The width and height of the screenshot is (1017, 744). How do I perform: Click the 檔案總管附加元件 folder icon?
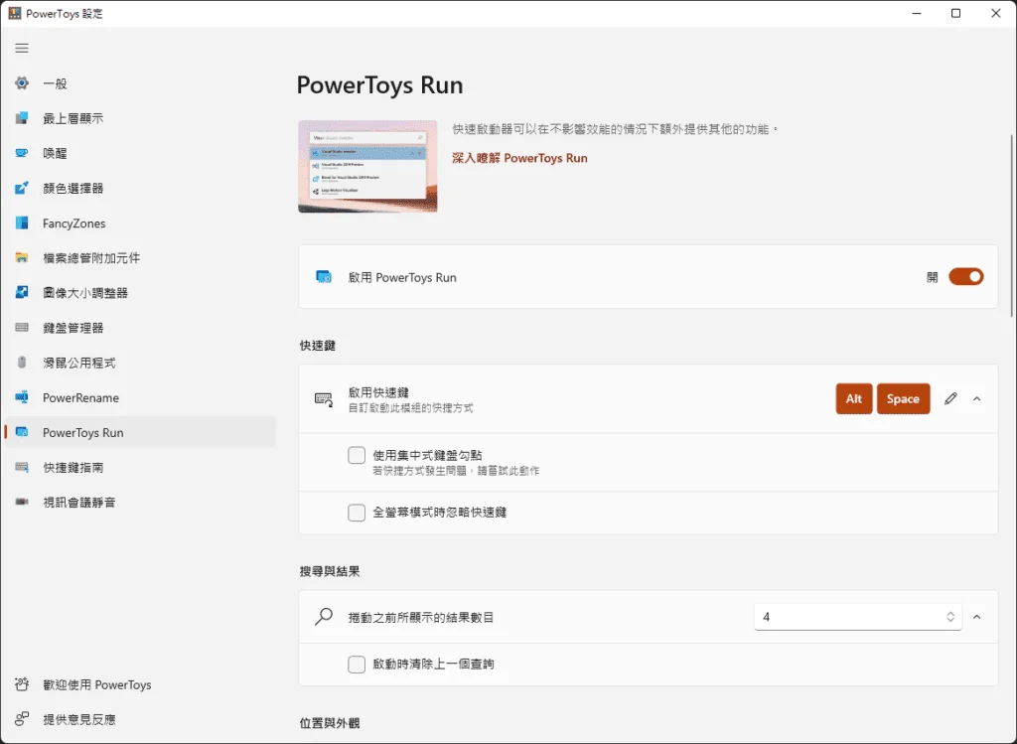(x=22, y=257)
